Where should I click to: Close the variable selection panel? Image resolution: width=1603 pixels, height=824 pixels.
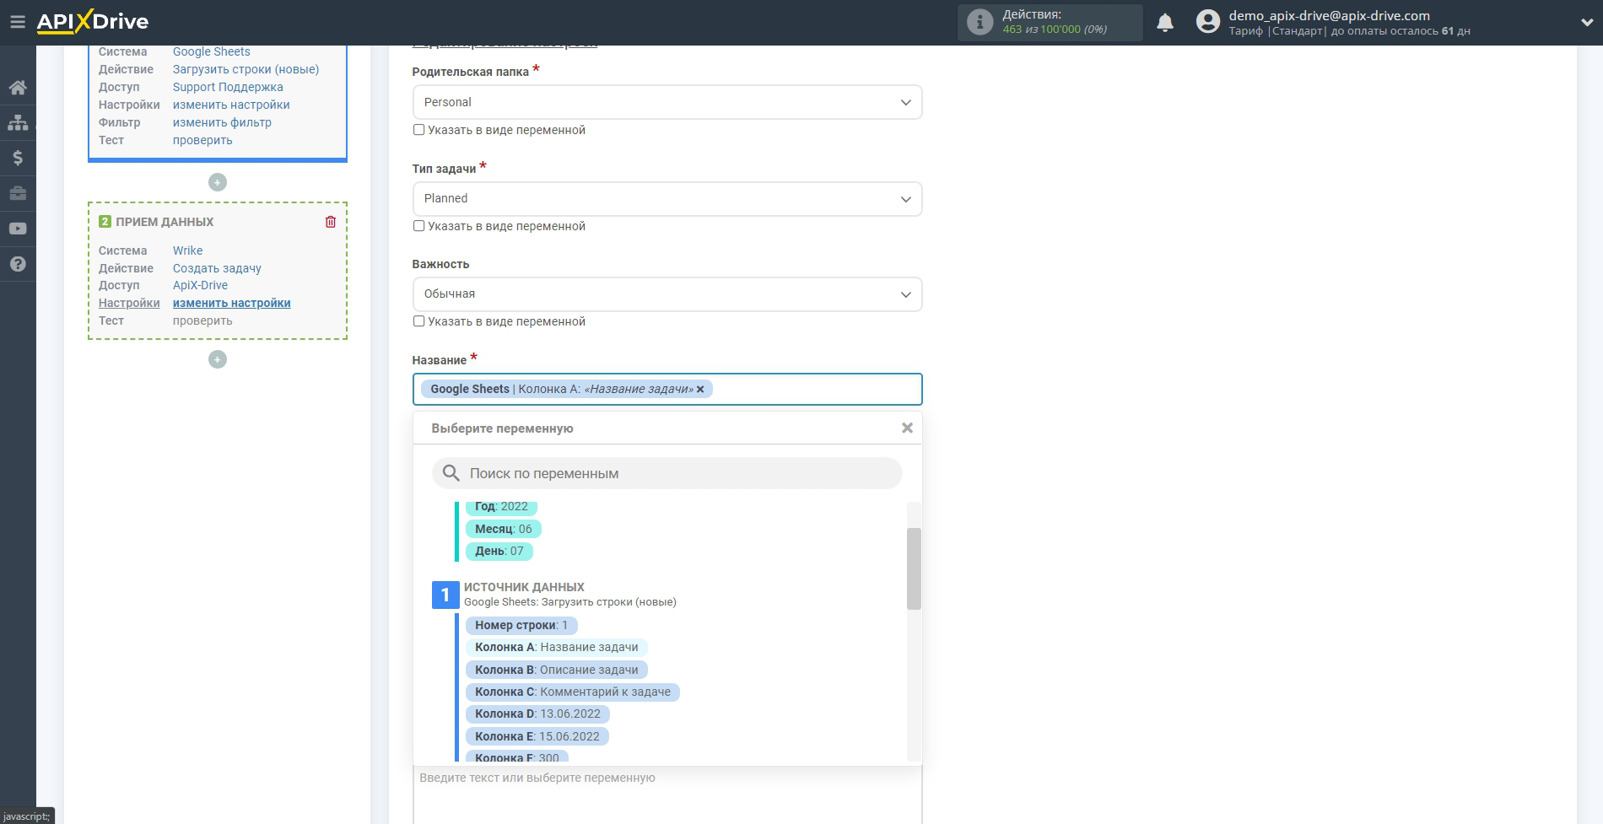pyautogui.click(x=907, y=428)
